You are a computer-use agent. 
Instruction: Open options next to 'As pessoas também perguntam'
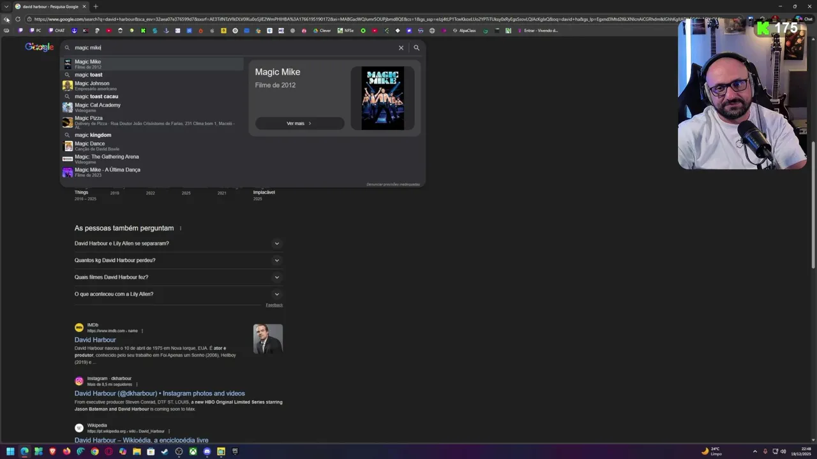point(181,228)
